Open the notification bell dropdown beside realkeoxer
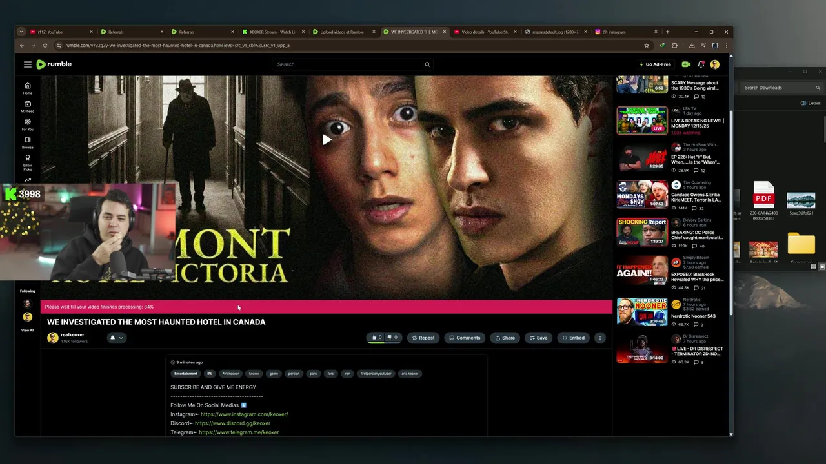Image resolution: width=826 pixels, height=464 pixels. (x=116, y=338)
